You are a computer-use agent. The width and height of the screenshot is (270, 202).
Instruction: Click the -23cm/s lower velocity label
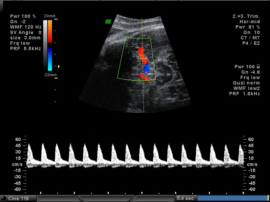point(50,75)
